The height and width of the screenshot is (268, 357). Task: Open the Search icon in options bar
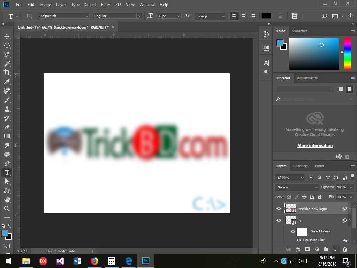[325, 16]
